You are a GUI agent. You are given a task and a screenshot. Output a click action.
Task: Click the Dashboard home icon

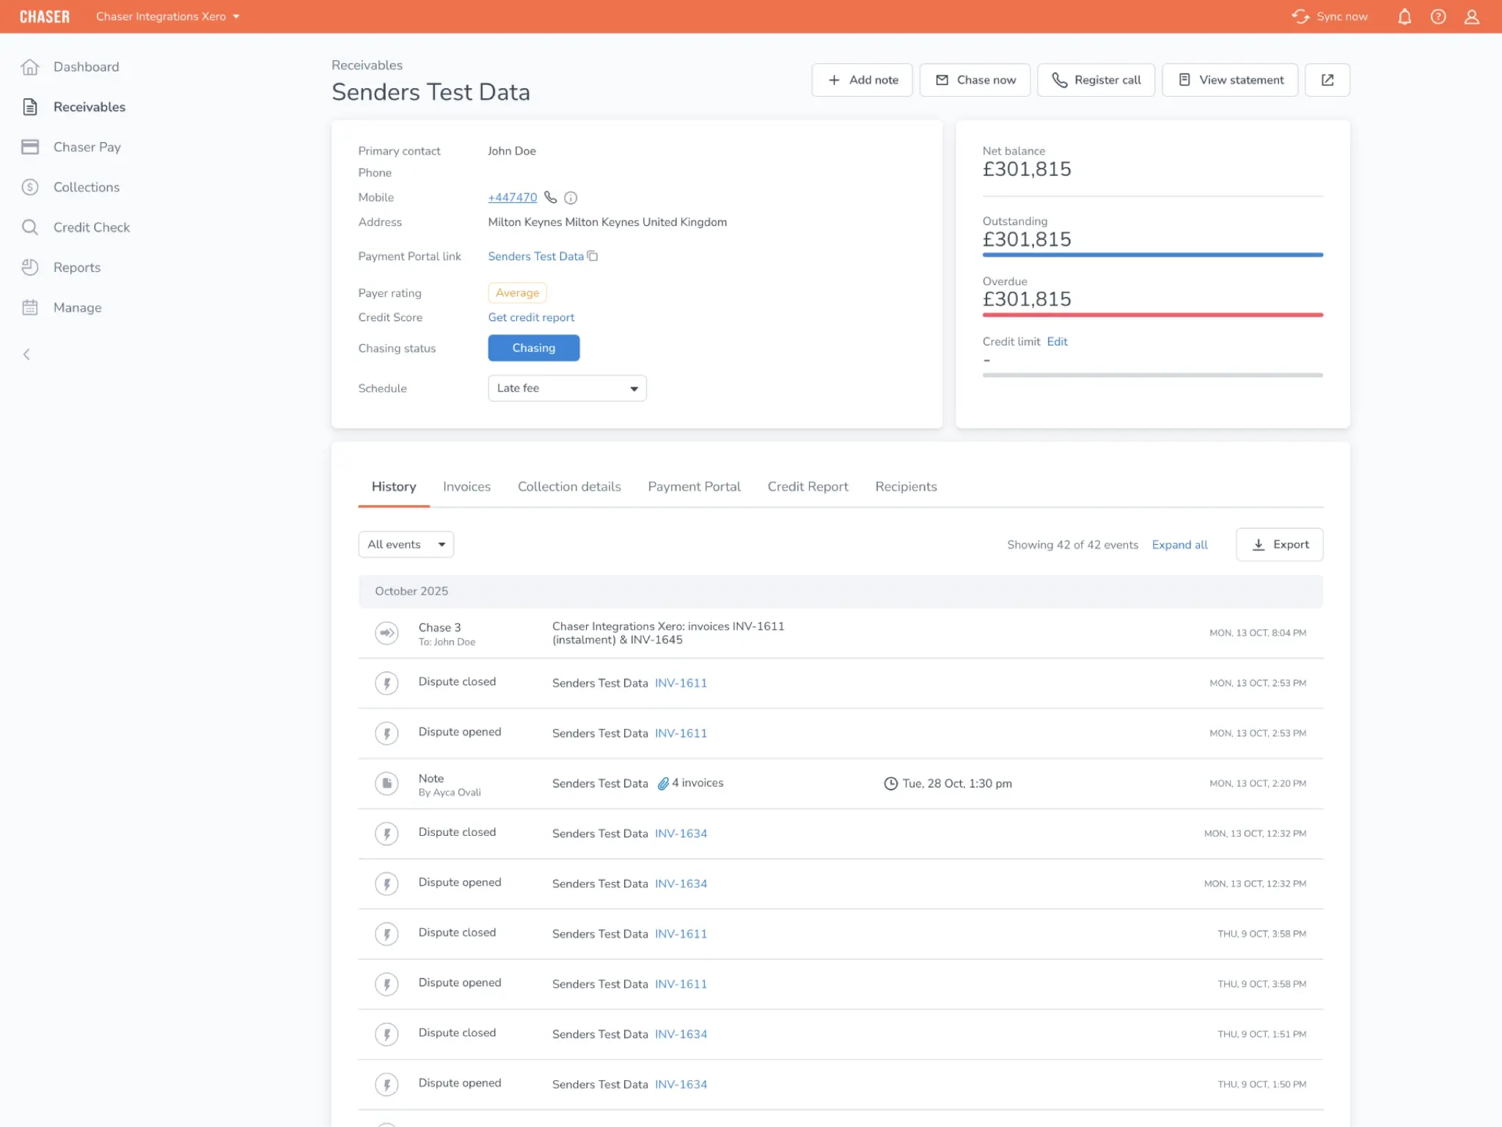point(30,67)
